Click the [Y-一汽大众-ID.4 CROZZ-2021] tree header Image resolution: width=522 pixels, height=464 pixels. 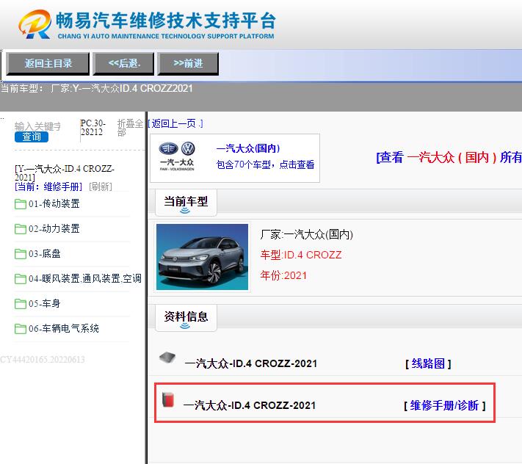coord(65,173)
